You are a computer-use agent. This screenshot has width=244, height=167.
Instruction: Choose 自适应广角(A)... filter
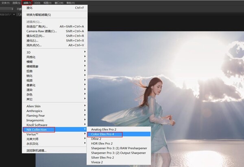[55, 26]
